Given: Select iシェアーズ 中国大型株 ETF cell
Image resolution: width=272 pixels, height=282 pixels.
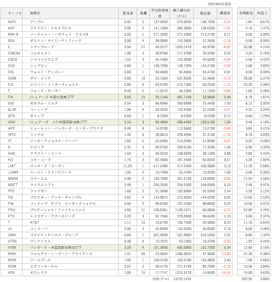Looking at the screenshot, I should coord(70,97).
